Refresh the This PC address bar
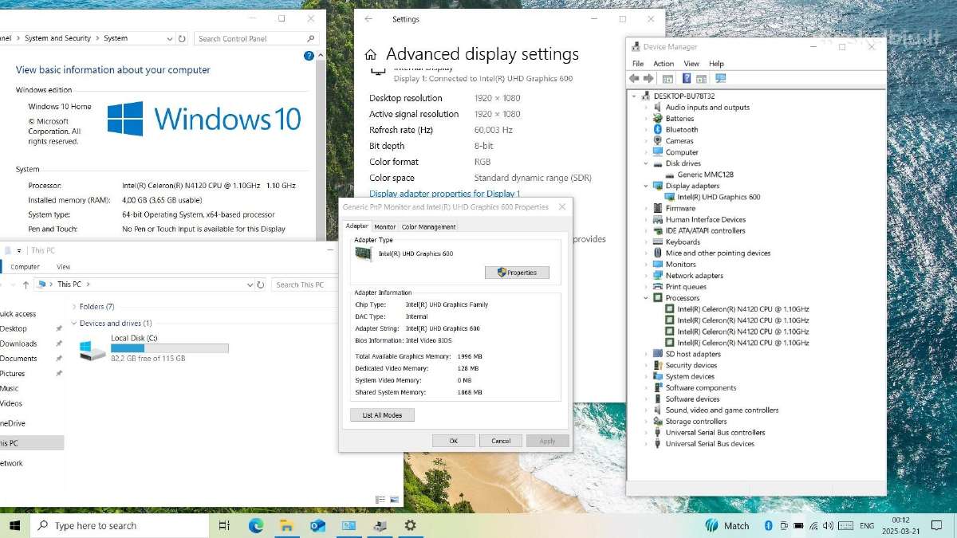The height and width of the screenshot is (538, 957). coord(260,285)
